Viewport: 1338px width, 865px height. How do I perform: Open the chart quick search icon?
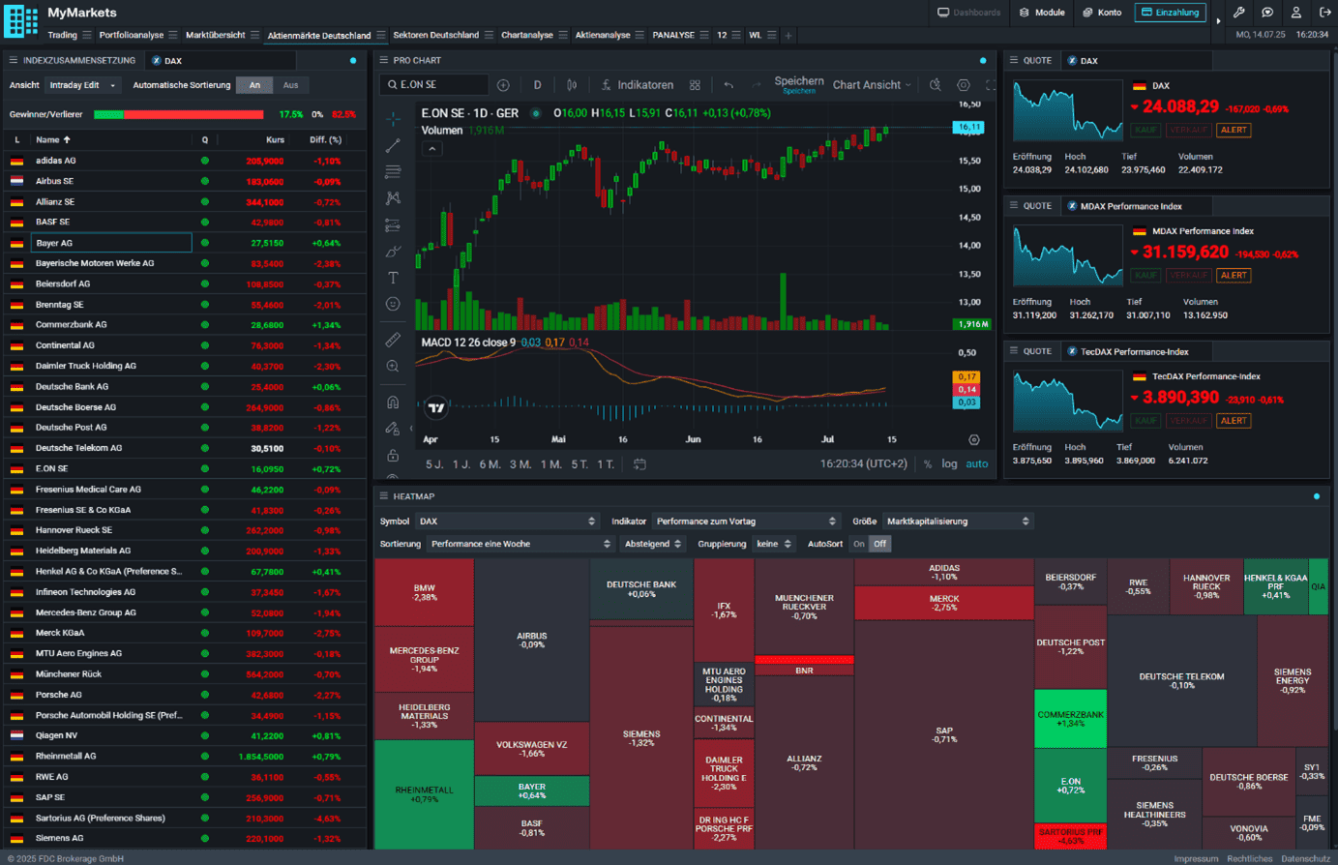tap(936, 85)
